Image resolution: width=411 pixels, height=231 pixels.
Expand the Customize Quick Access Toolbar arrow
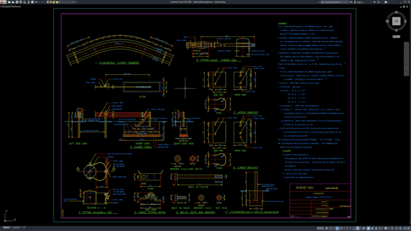pos(76,2)
